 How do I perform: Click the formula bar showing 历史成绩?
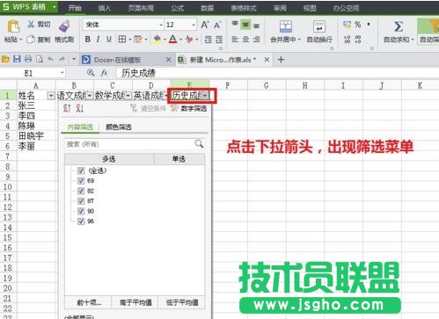tap(277, 73)
